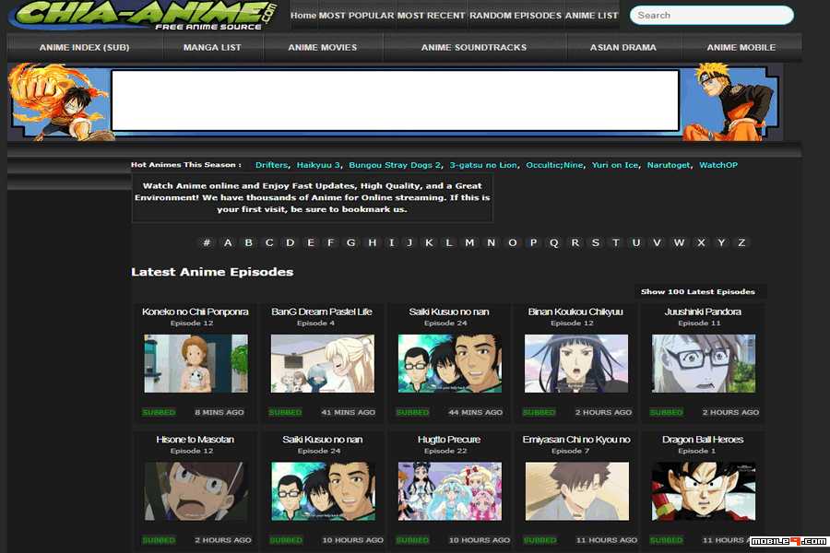Image resolution: width=830 pixels, height=553 pixels.
Task: Select letter M in the alphabet index
Action: [469, 242]
